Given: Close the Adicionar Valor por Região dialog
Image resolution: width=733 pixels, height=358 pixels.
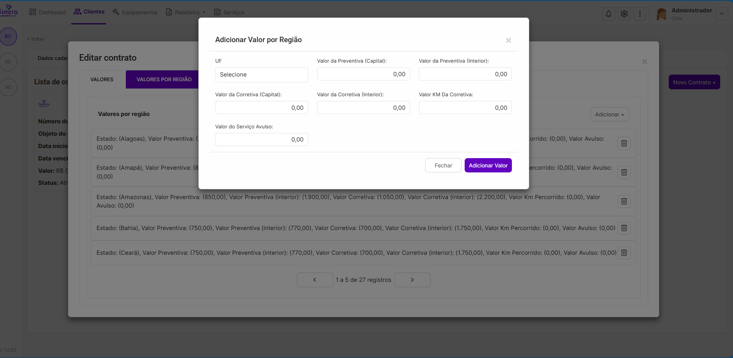Looking at the screenshot, I should pyautogui.click(x=508, y=41).
